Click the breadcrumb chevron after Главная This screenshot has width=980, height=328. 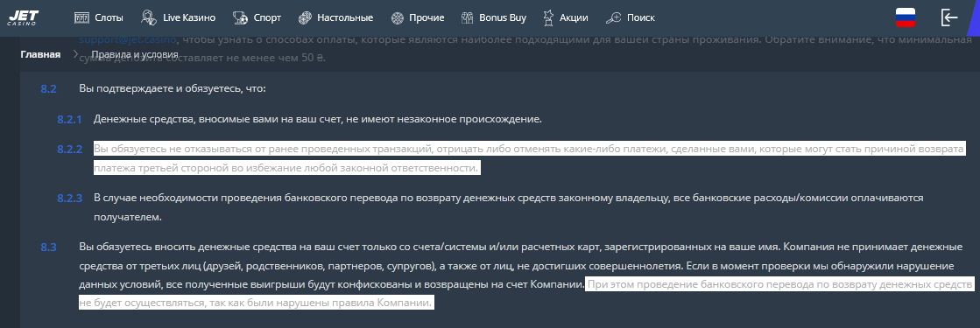(75, 54)
